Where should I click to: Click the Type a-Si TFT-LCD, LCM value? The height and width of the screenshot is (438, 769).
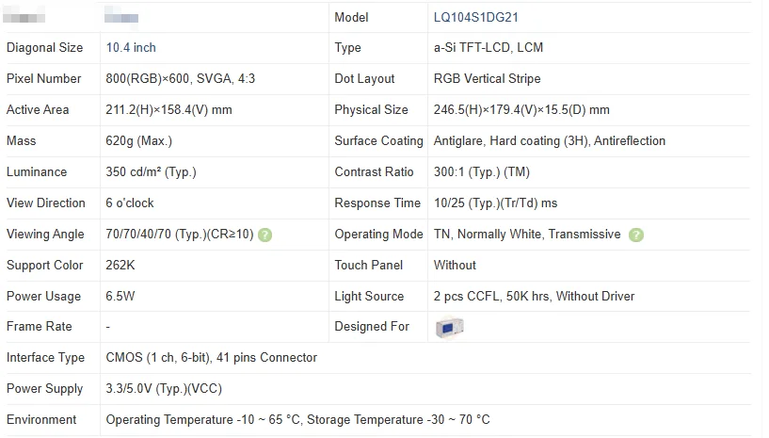[x=488, y=48]
